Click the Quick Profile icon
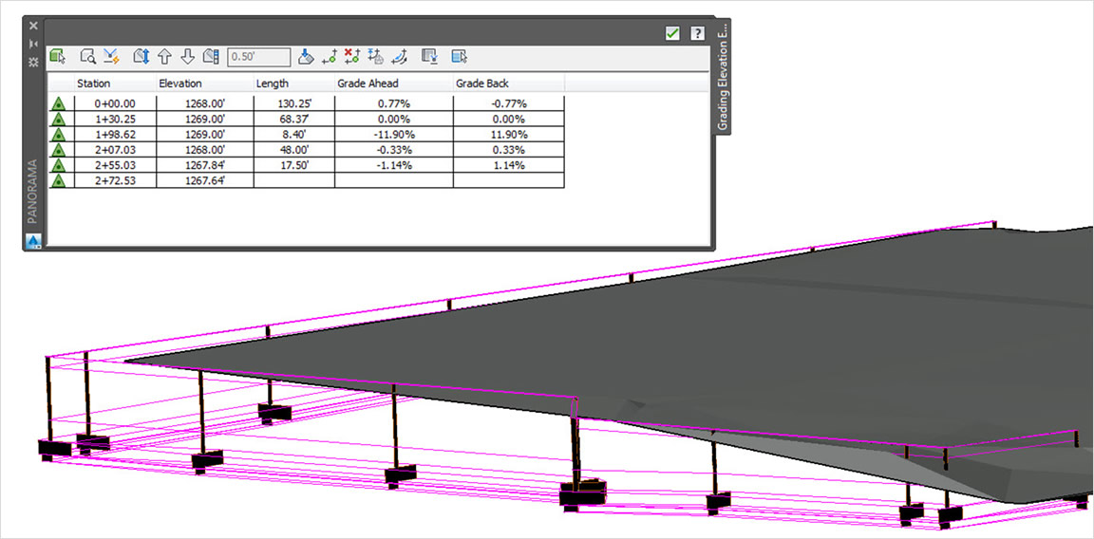Viewport: 1094px width, 539px height. coord(111,57)
